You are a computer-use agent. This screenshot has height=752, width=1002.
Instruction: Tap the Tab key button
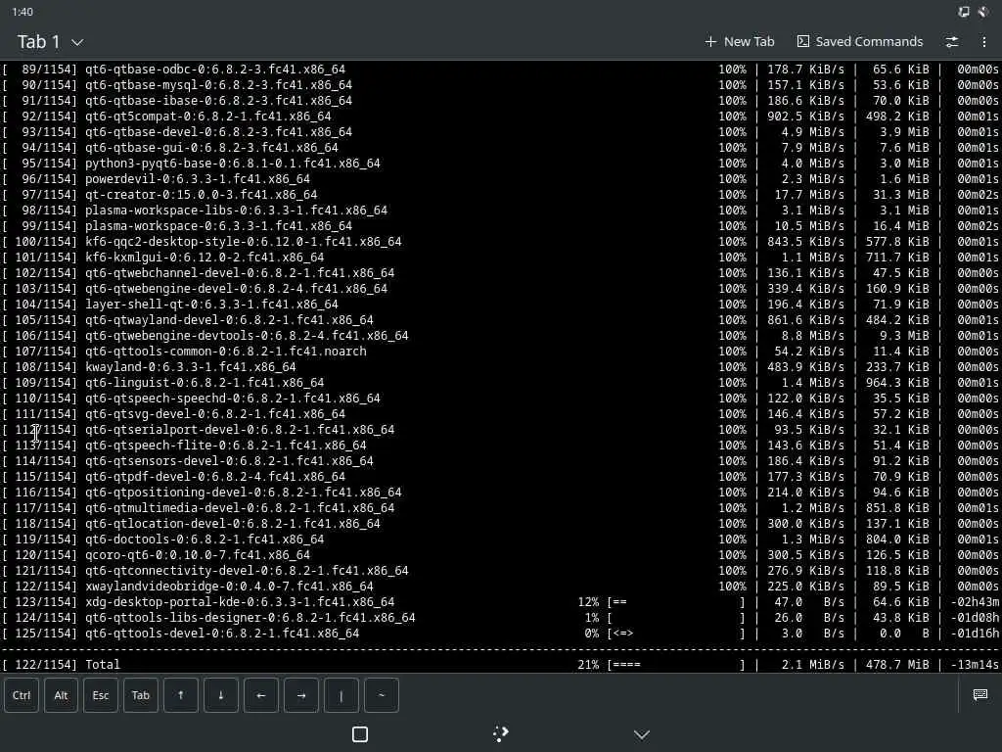pos(141,695)
